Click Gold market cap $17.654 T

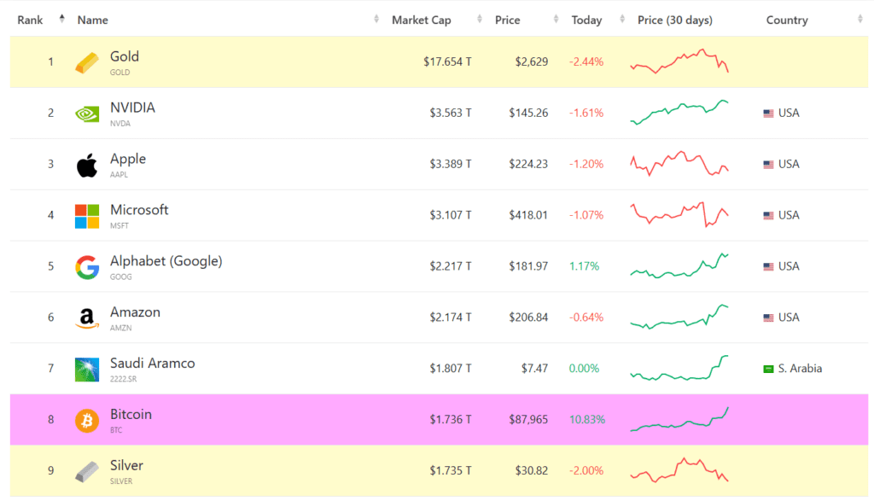[447, 61]
